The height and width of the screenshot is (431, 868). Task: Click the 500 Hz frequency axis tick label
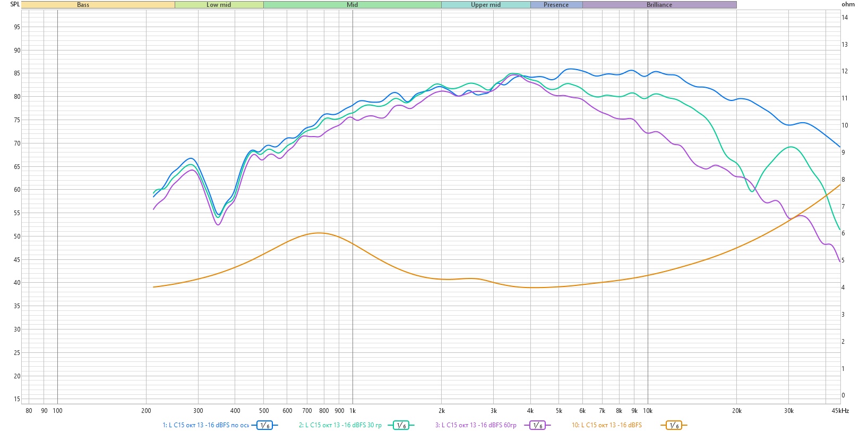(264, 411)
